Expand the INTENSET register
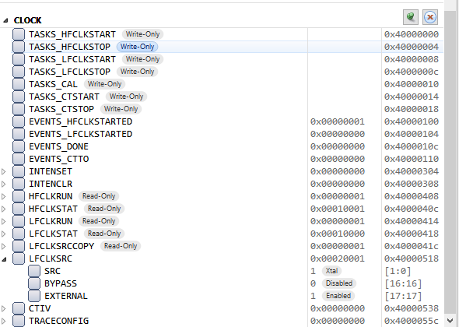 [x=4, y=171]
